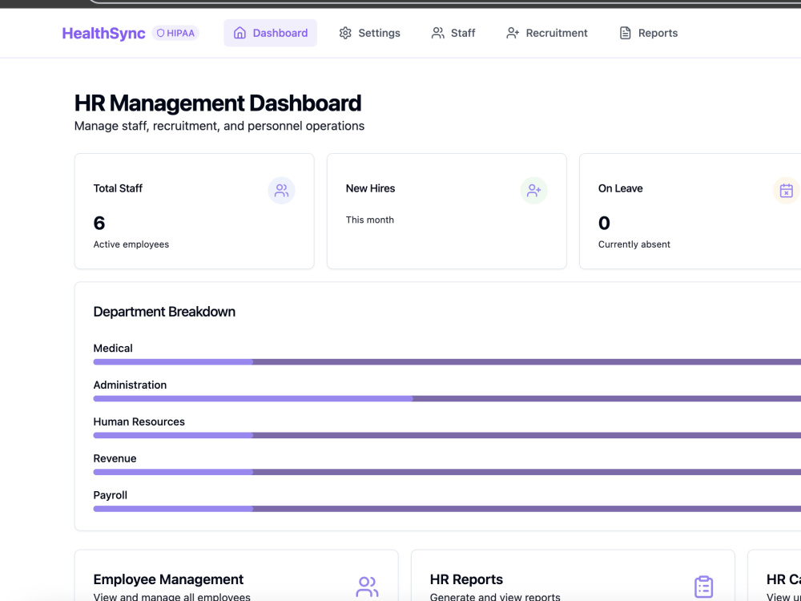The image size is (801, 601).
Task: Open the Settings tab
Action: [x=369, y=33]
